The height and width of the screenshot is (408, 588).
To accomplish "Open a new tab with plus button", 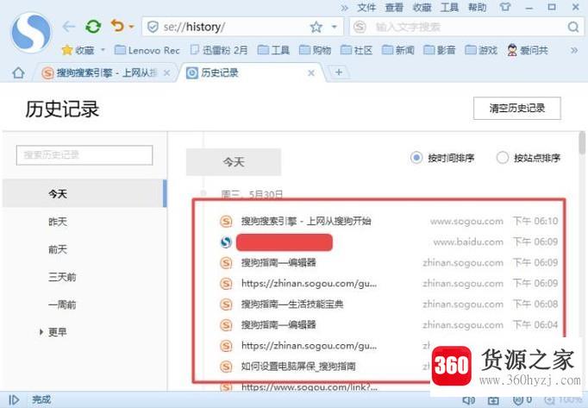I will (x=338, y=72).
